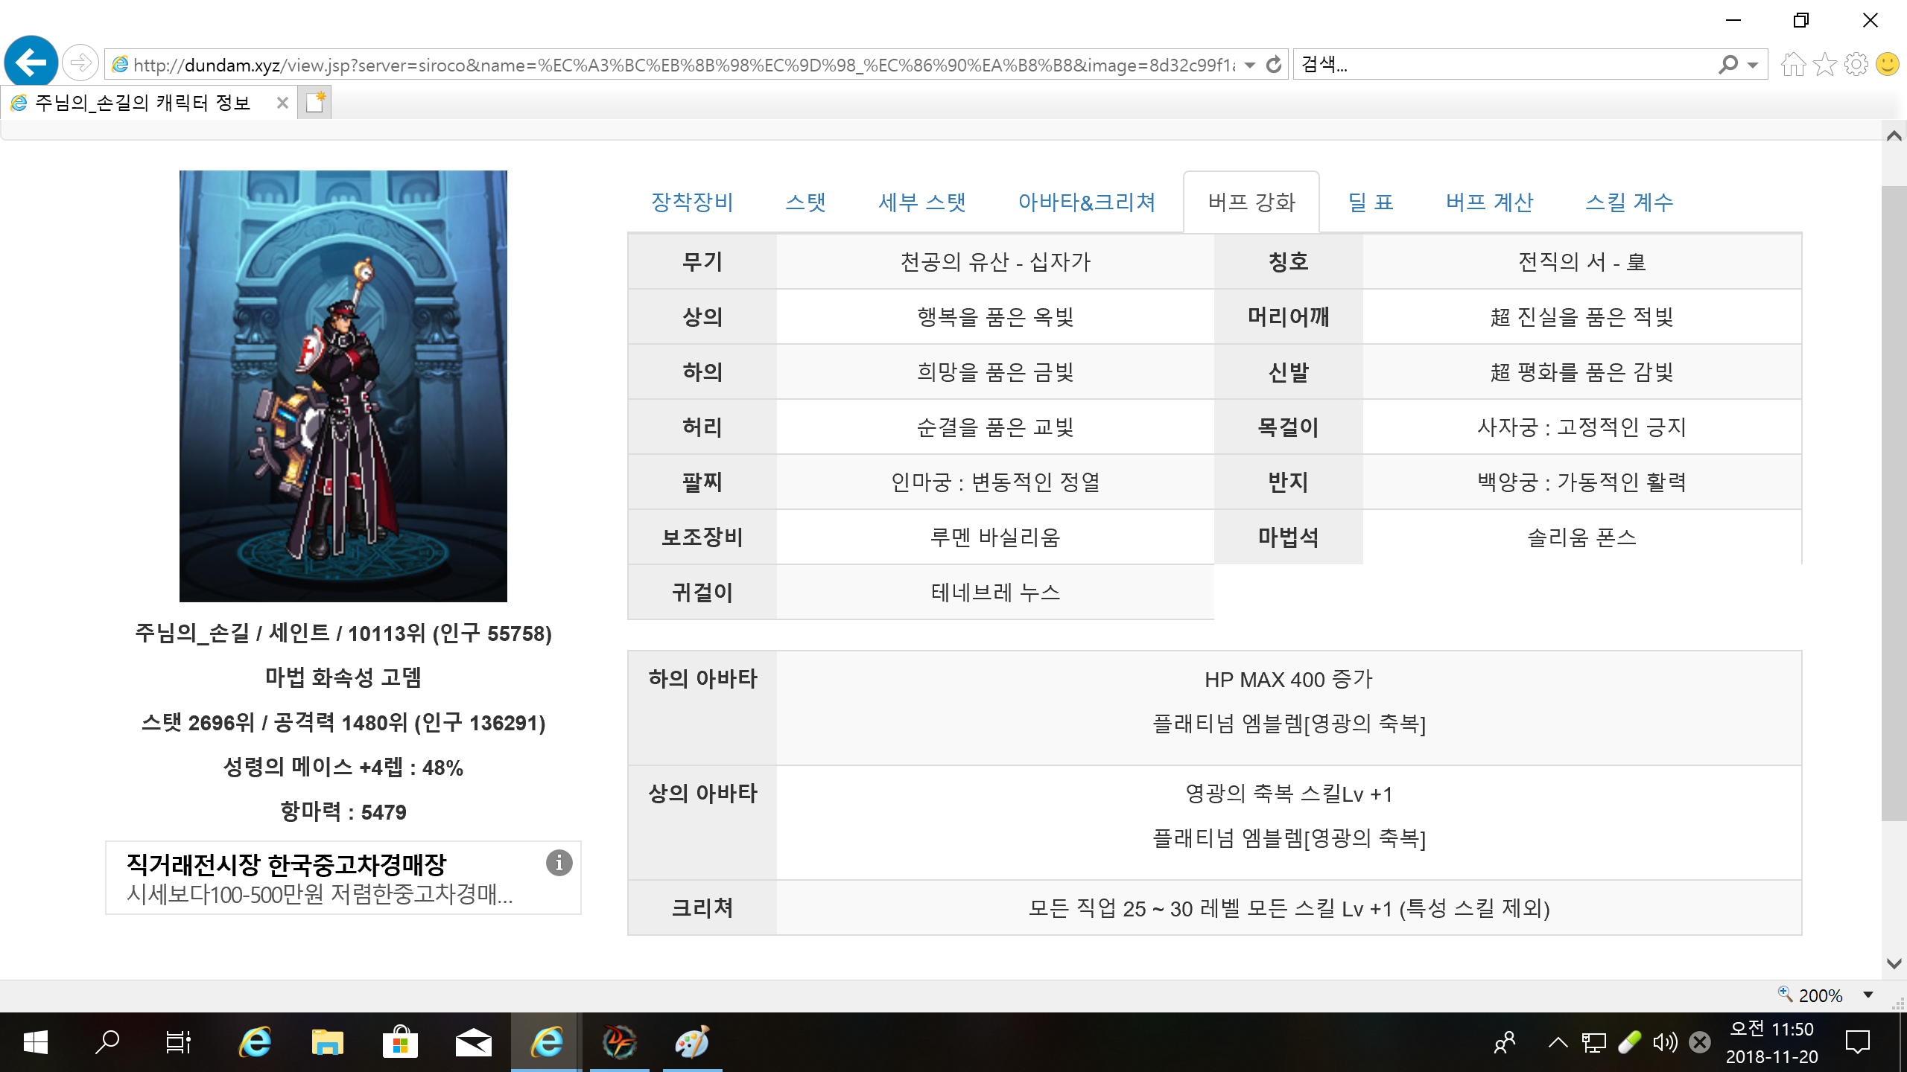Expand the search provider dropdown arrow

pos(1753,66)
